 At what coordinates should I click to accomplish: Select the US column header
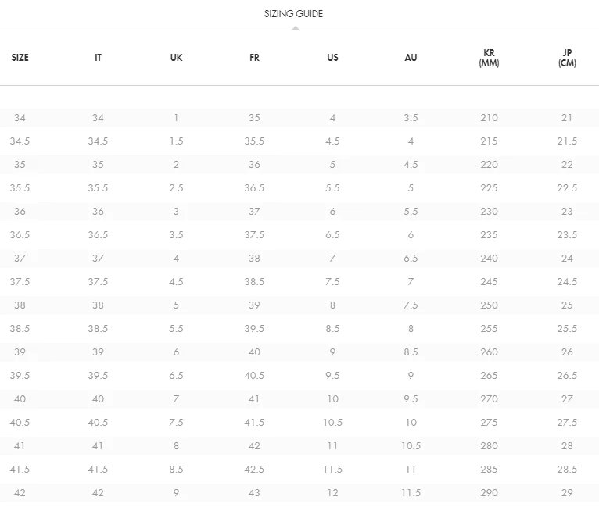[x=332, y=58]
